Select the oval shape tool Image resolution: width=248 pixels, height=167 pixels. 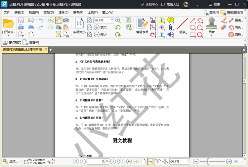[x=192, y=27]
